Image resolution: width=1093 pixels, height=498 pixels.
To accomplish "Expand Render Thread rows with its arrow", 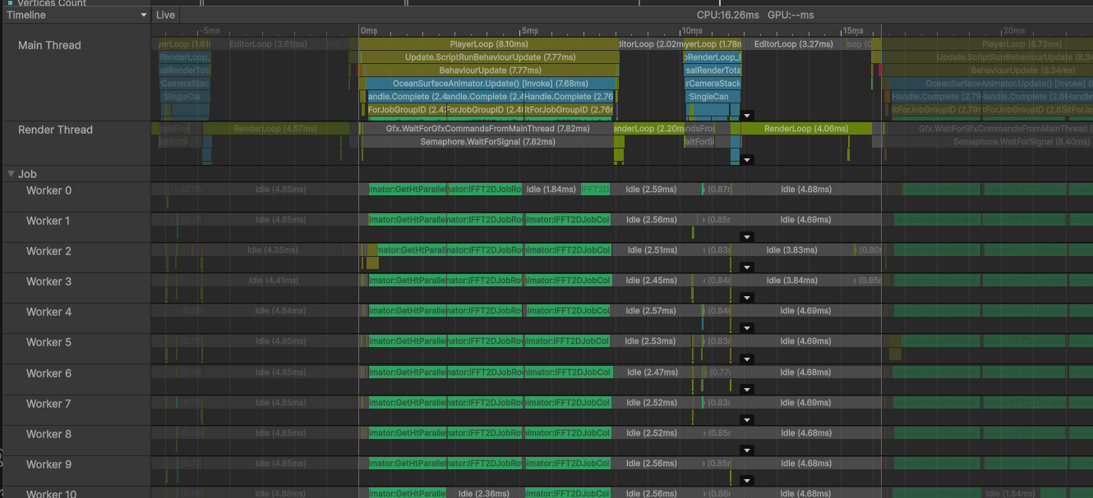I will pyautogui.click(x=747, y=160).
